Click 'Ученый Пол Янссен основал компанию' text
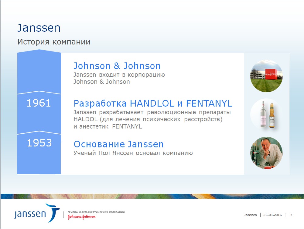 tap(133, 153)
